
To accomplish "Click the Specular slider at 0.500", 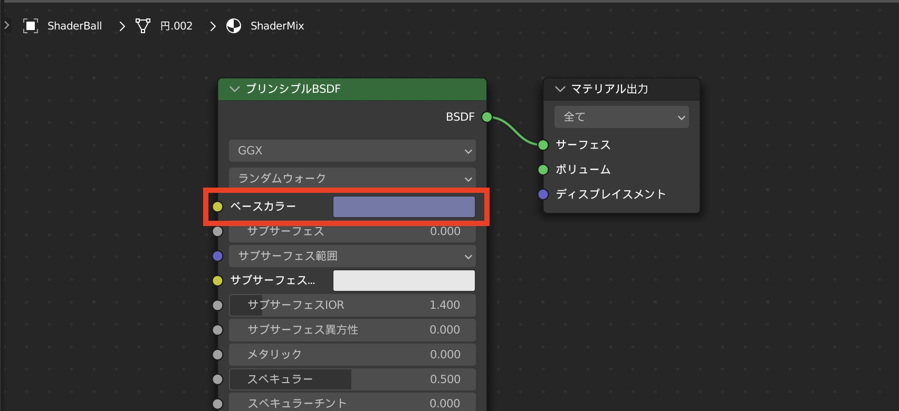I will [352, 379].
